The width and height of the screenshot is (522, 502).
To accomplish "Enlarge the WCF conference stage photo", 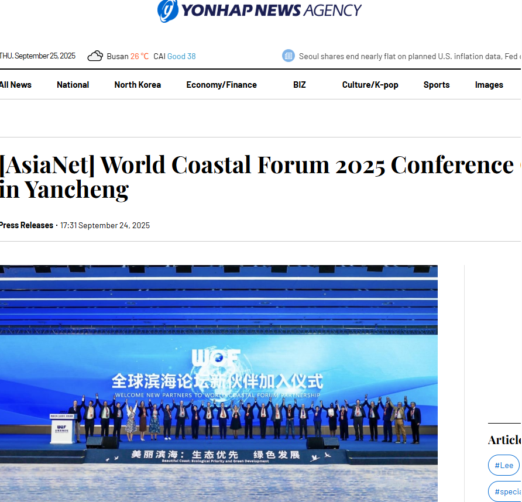I will [x=218, y=383].
